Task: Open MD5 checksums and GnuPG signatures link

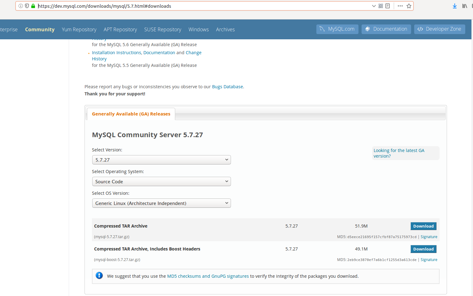Action: click(208, 276)
